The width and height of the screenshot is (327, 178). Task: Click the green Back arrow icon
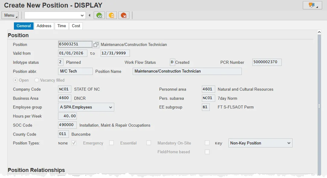pos(99,15)
